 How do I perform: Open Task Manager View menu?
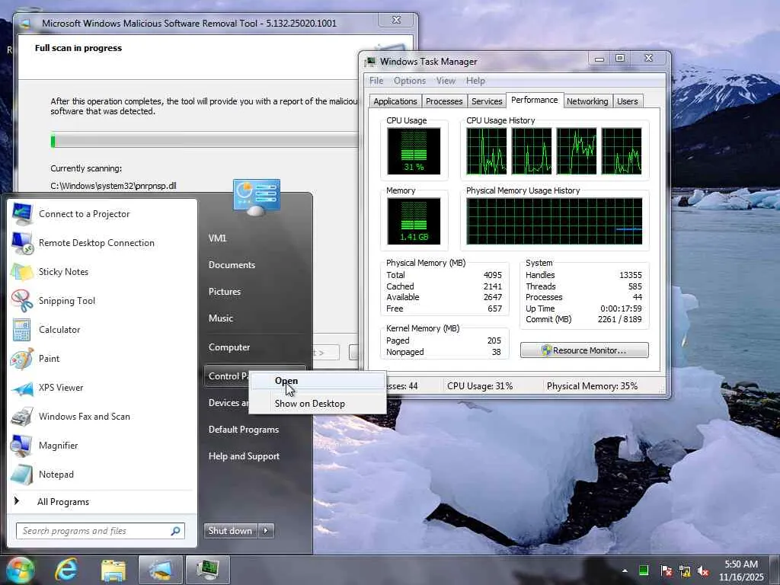click(446, 81)
